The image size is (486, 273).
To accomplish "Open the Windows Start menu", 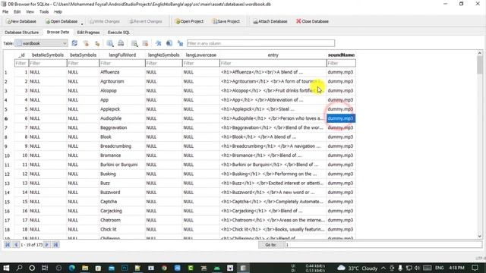I will coord(6,268).
